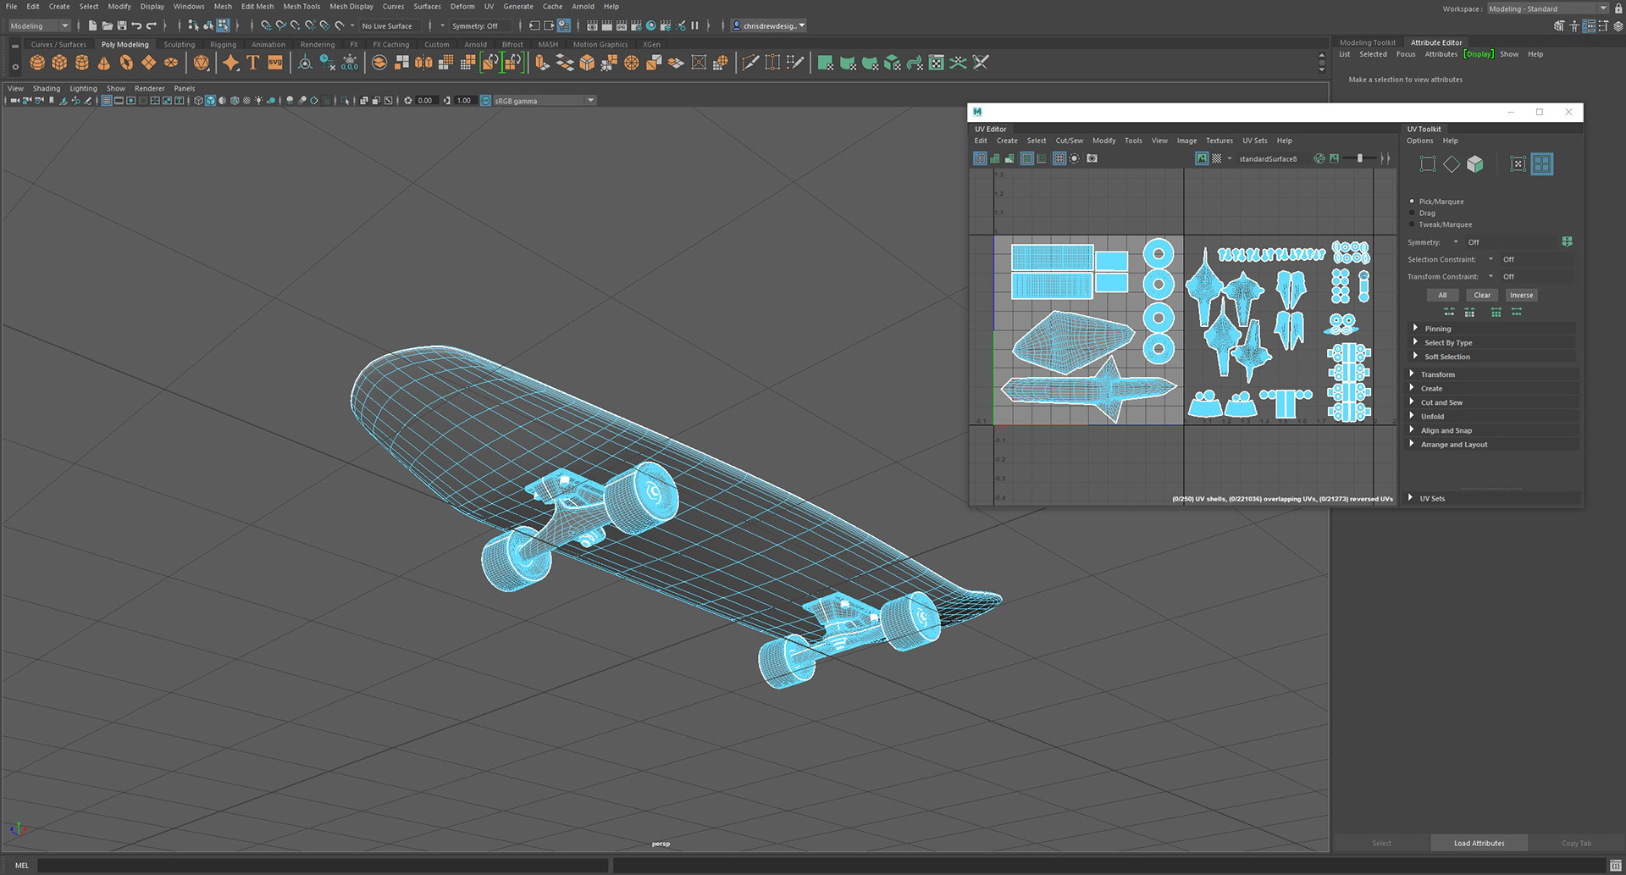The width and height of the screenshot is (1626, 875).
Task: Click the SVG import shelf icon
Action: tap(275, 63)
